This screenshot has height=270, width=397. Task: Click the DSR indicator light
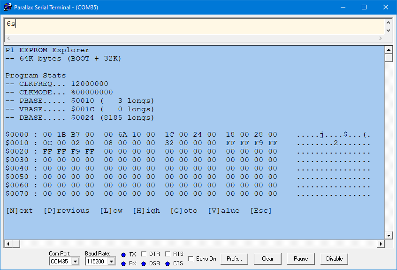tap(144, 263)
